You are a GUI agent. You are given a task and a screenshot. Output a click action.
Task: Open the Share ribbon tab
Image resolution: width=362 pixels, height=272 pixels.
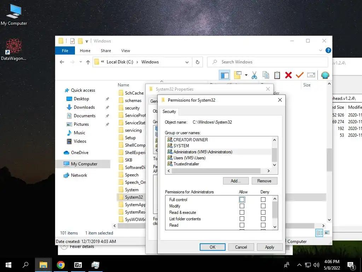point(106,50)
